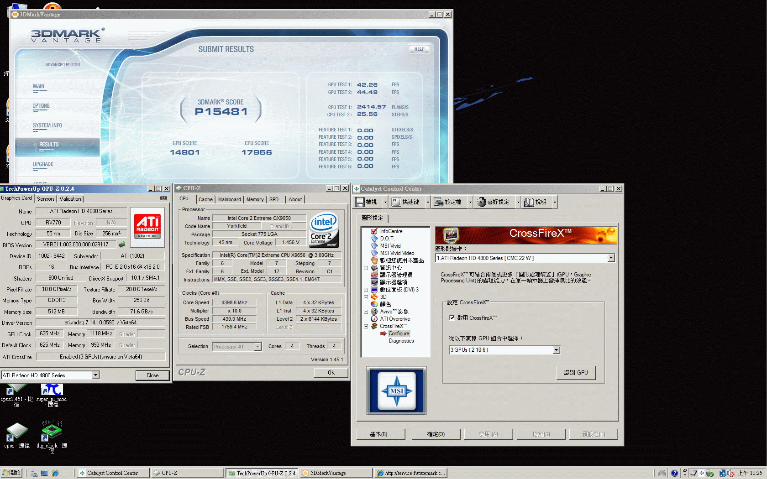Click the 3D cube icon in the Catalyst tree
Image resolution: width=767 pixels, height=479 pixels.
click(374, 297)
